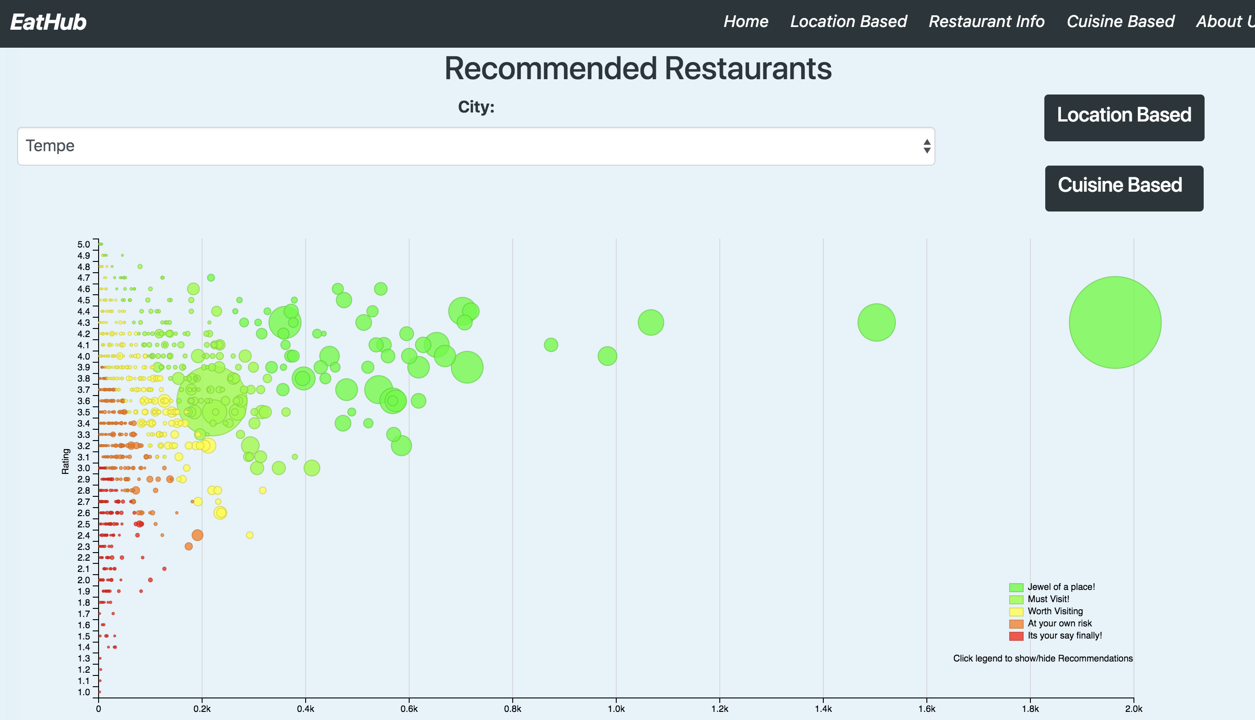Select the orange bubble at rating 2.4
This screenshot has width=1255, height=720.
coord(197,535)
